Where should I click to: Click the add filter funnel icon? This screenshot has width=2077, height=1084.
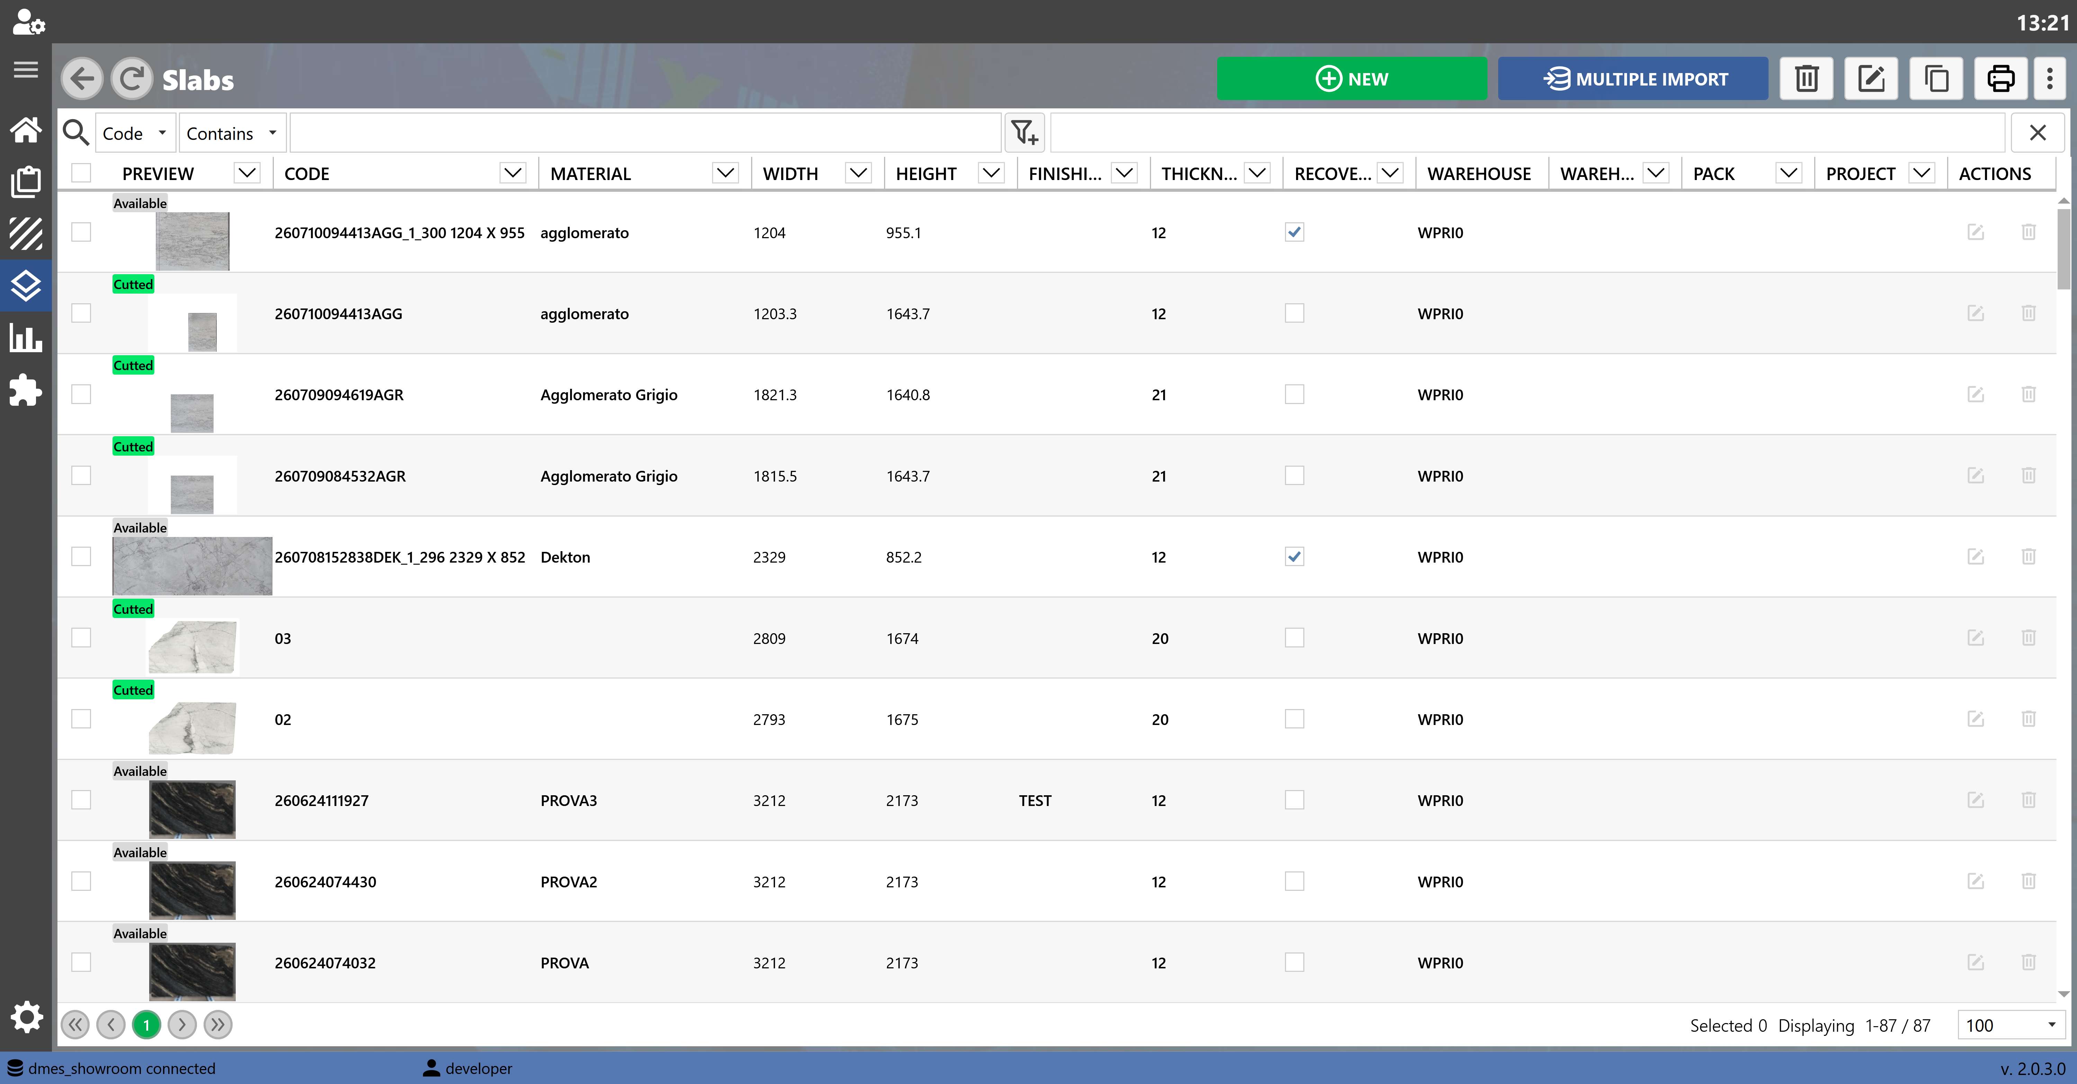(x=1025, y=132)
